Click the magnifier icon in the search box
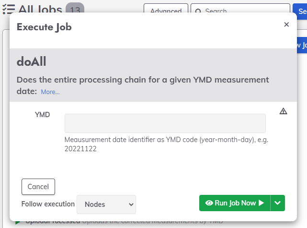Viewport: 307px width, 228px height. 198,11
